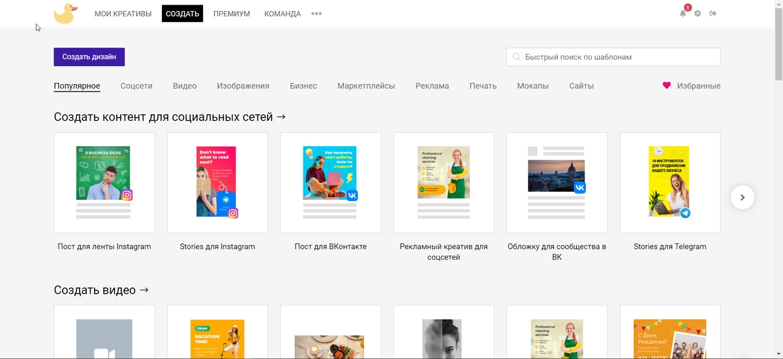Focus the Быстрый поиск по шаблонам field
Image resolution: width=783 pixels, height=359 pixels.
point(613,57)
